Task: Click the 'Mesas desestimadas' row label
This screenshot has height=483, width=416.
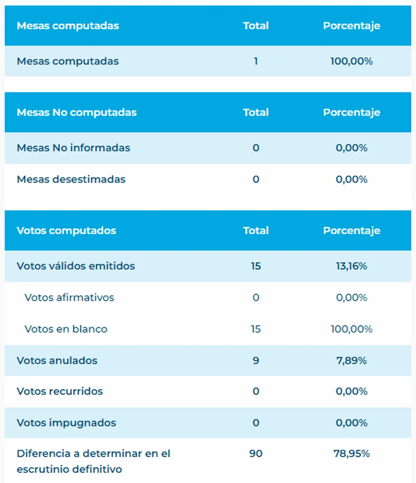Action: pyautogui.click(x=71, y=180)
